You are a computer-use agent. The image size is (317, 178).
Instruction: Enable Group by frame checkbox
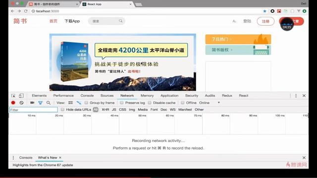pyautogui.click(x=86, y=103)
